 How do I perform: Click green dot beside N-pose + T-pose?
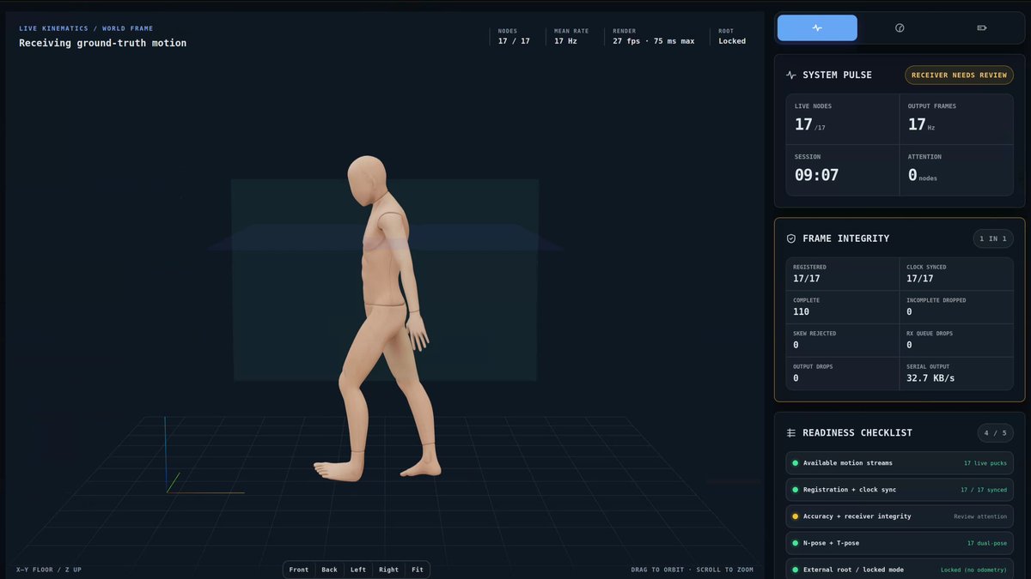[x=795, y=543]
